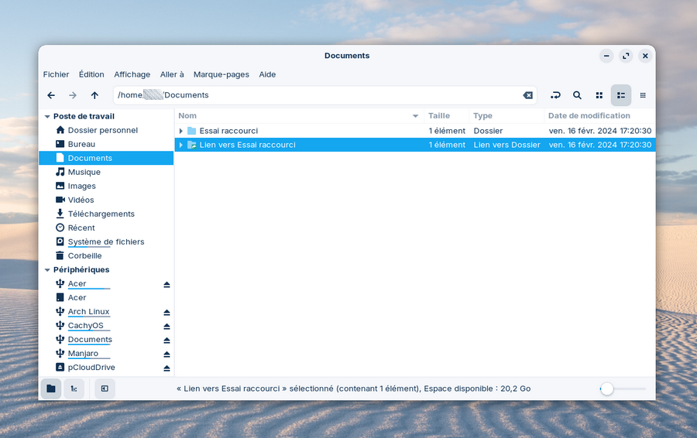Eject the pCloudDrive volume
697x438 pixels.
tap(167, 368)
